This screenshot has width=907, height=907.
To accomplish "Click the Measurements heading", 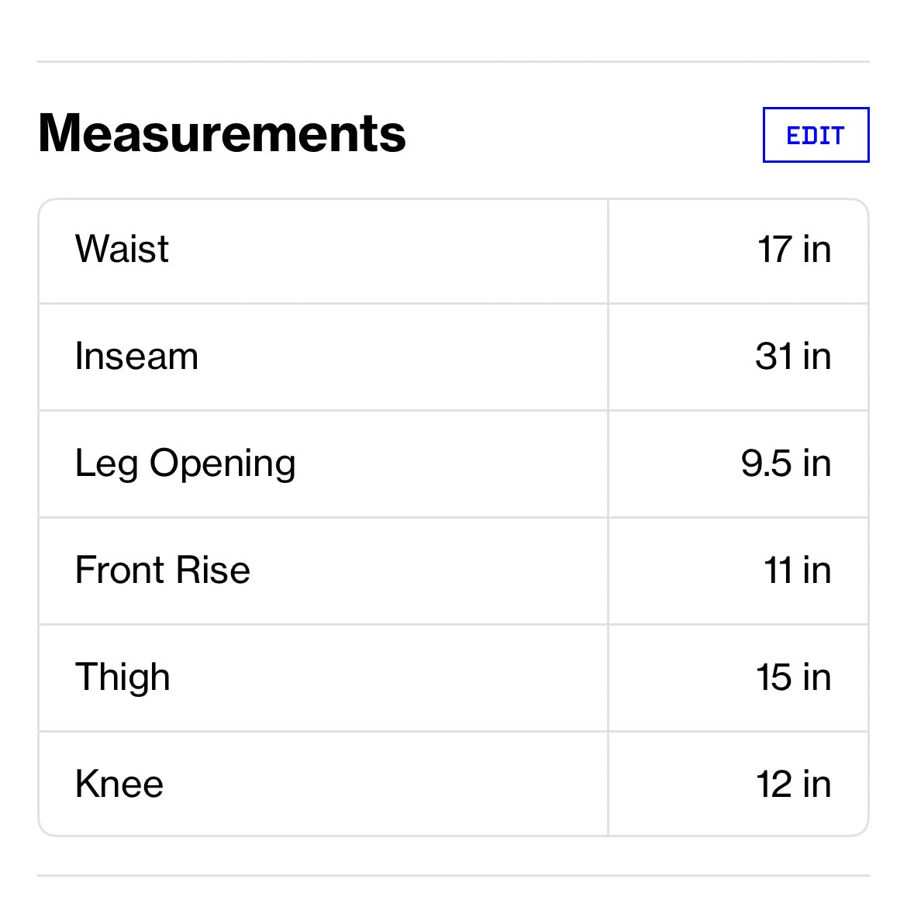I will point(222,133).
